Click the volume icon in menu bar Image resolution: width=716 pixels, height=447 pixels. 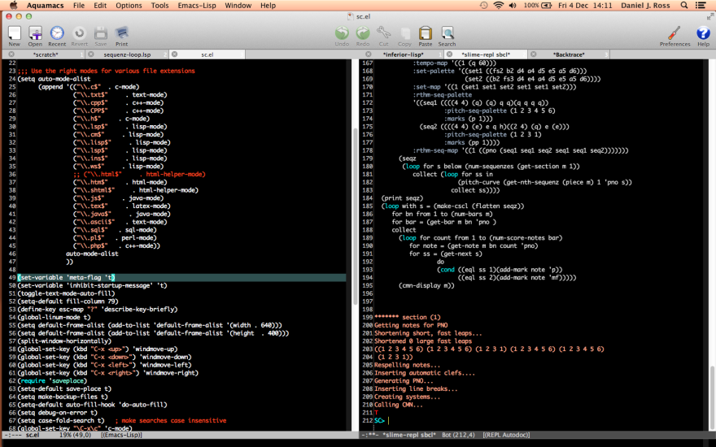pos(513,6)
